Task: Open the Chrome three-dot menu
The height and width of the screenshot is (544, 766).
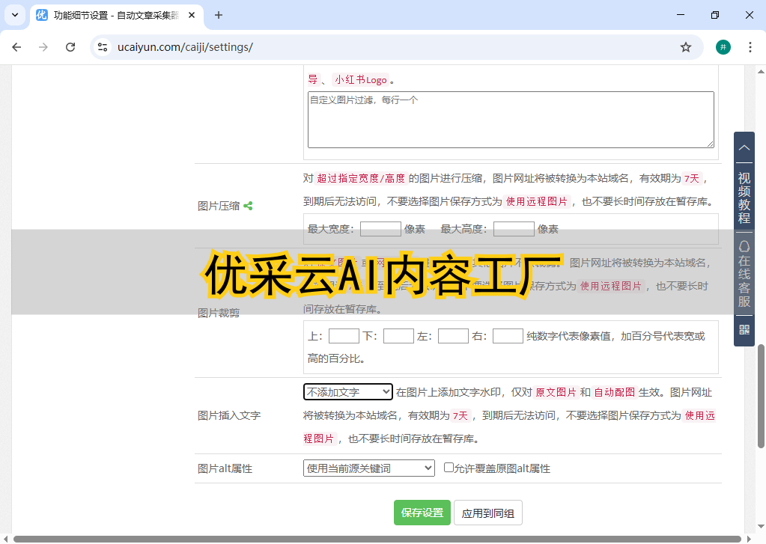Action: 750,47
